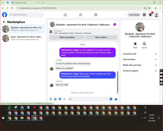Click the browser forward button

[x=7, y=8]
